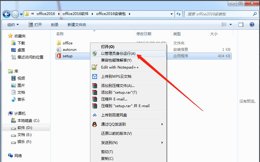The width and height of the screenshot is (260, 162).
Task: Open the view options dropdown arrow
Action: (x=231, y=24)
